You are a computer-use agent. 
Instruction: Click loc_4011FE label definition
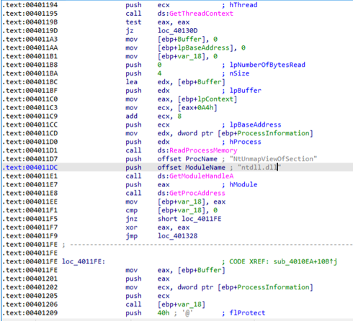(x=84, y=261)
